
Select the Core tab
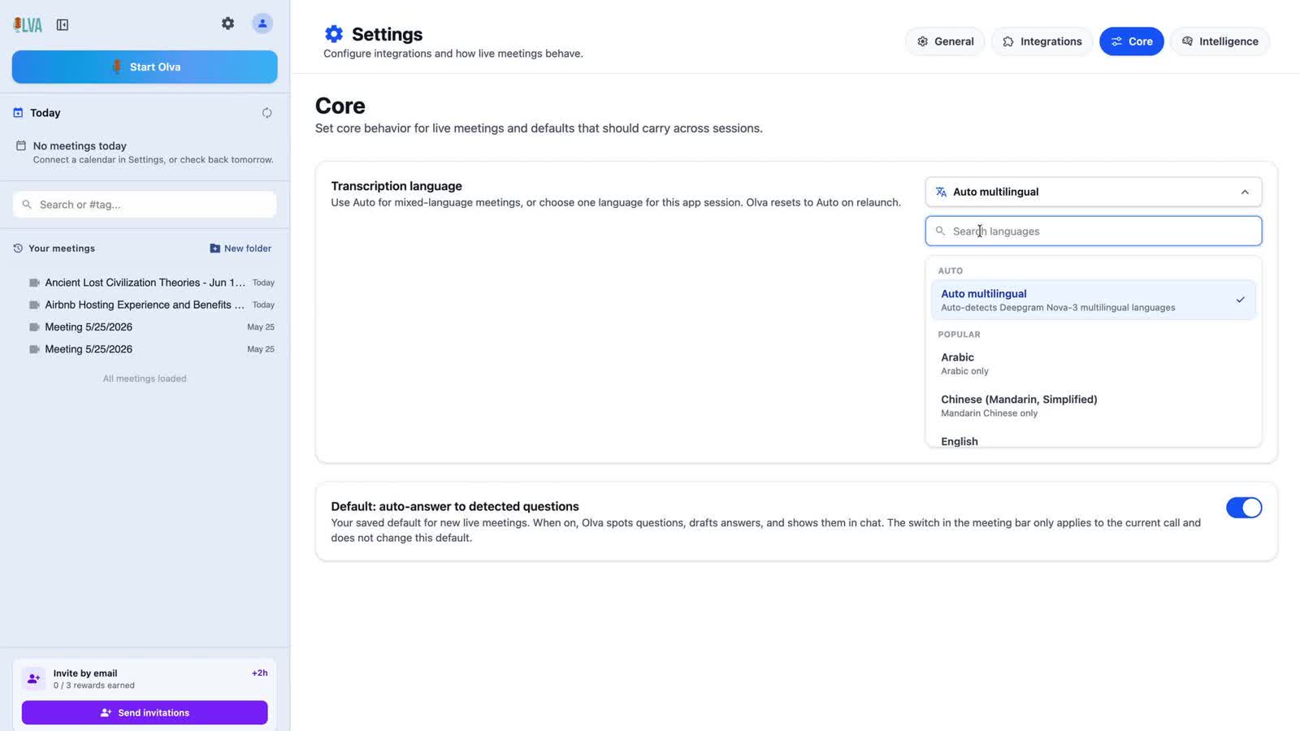(1131, 41)
